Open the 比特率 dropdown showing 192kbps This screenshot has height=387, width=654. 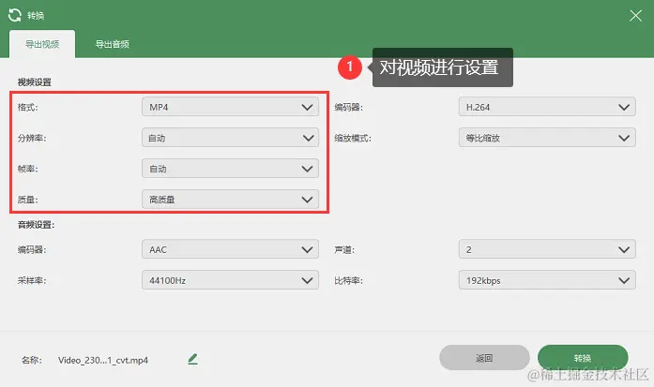coord(547,280)
